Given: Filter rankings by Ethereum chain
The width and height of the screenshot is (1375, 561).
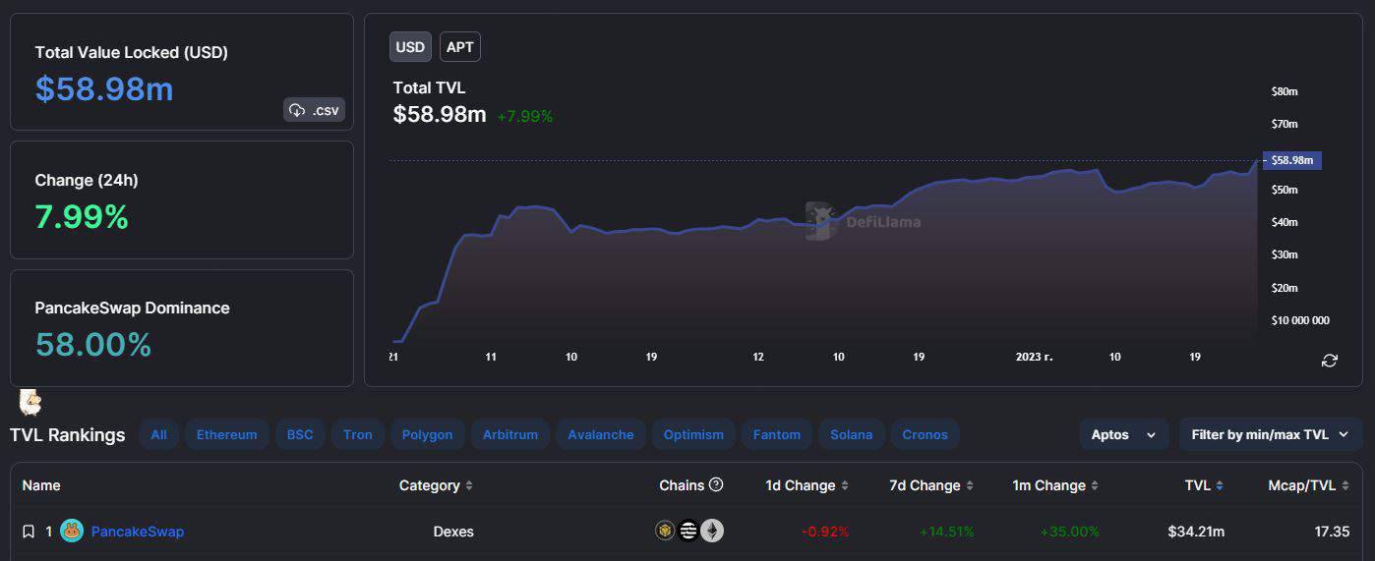Looking at the screenshot, I should pyautogui.click(x=226, y=434).
